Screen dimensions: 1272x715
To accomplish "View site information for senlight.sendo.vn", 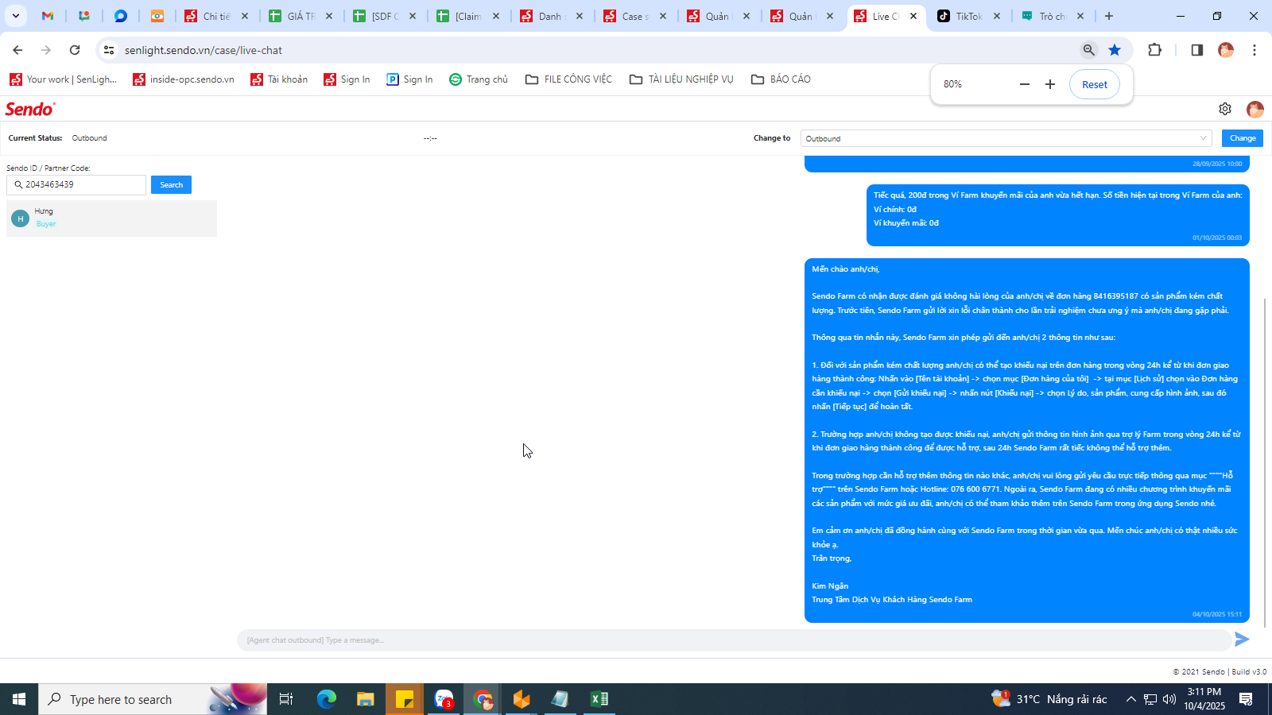I will pyautogui.click(x=109, y=50).
